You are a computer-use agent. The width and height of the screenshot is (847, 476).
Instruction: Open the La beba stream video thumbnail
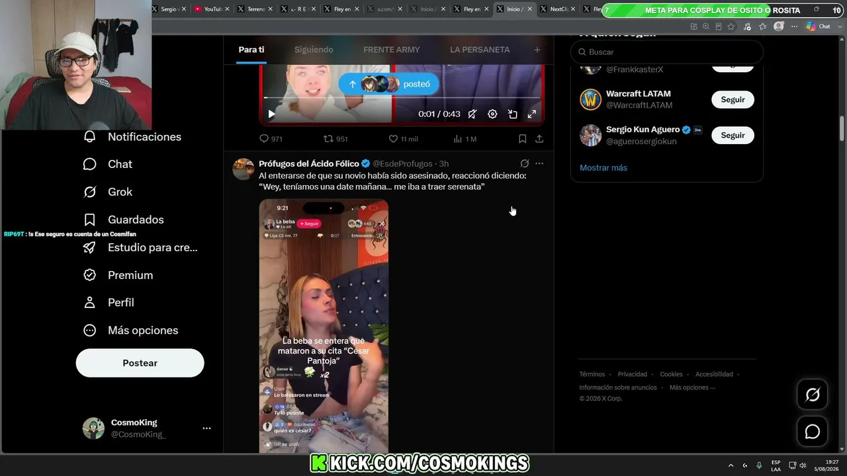324,326
